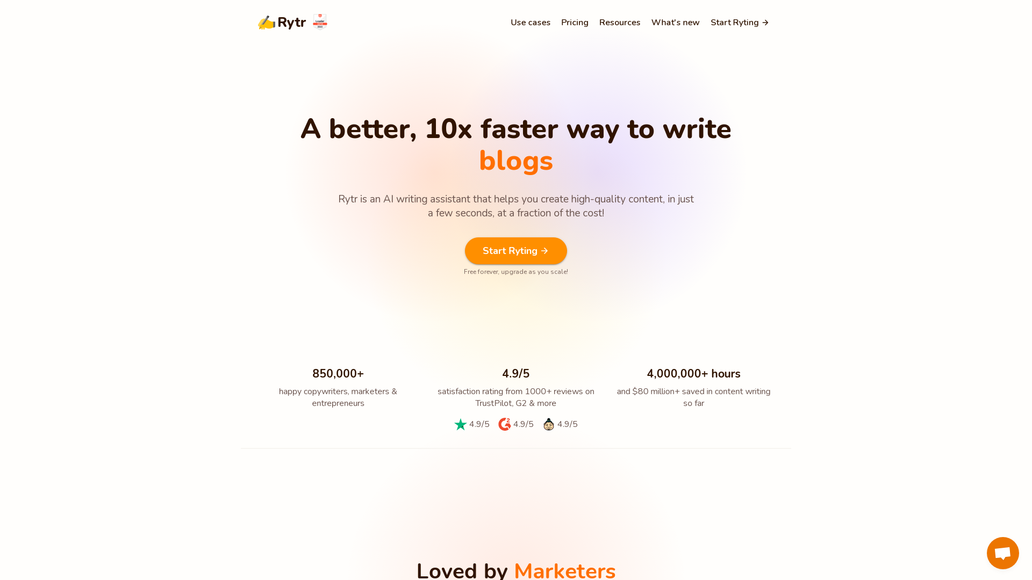Screen dimensions: 1032x580
Task: Click the award badge icon next to logo
Action: click(x=320, y=22)
